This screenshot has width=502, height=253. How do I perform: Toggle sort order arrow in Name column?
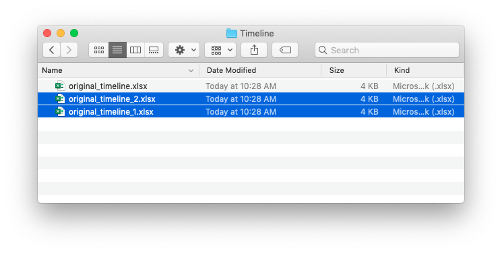191,71
